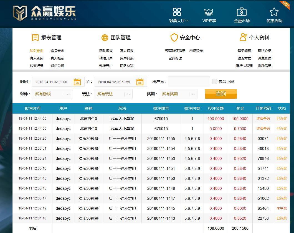Click 详细号码 link for the 100.0000 bet
The height and width of the screenshot is (233, 294).
[x=263, y=119]
